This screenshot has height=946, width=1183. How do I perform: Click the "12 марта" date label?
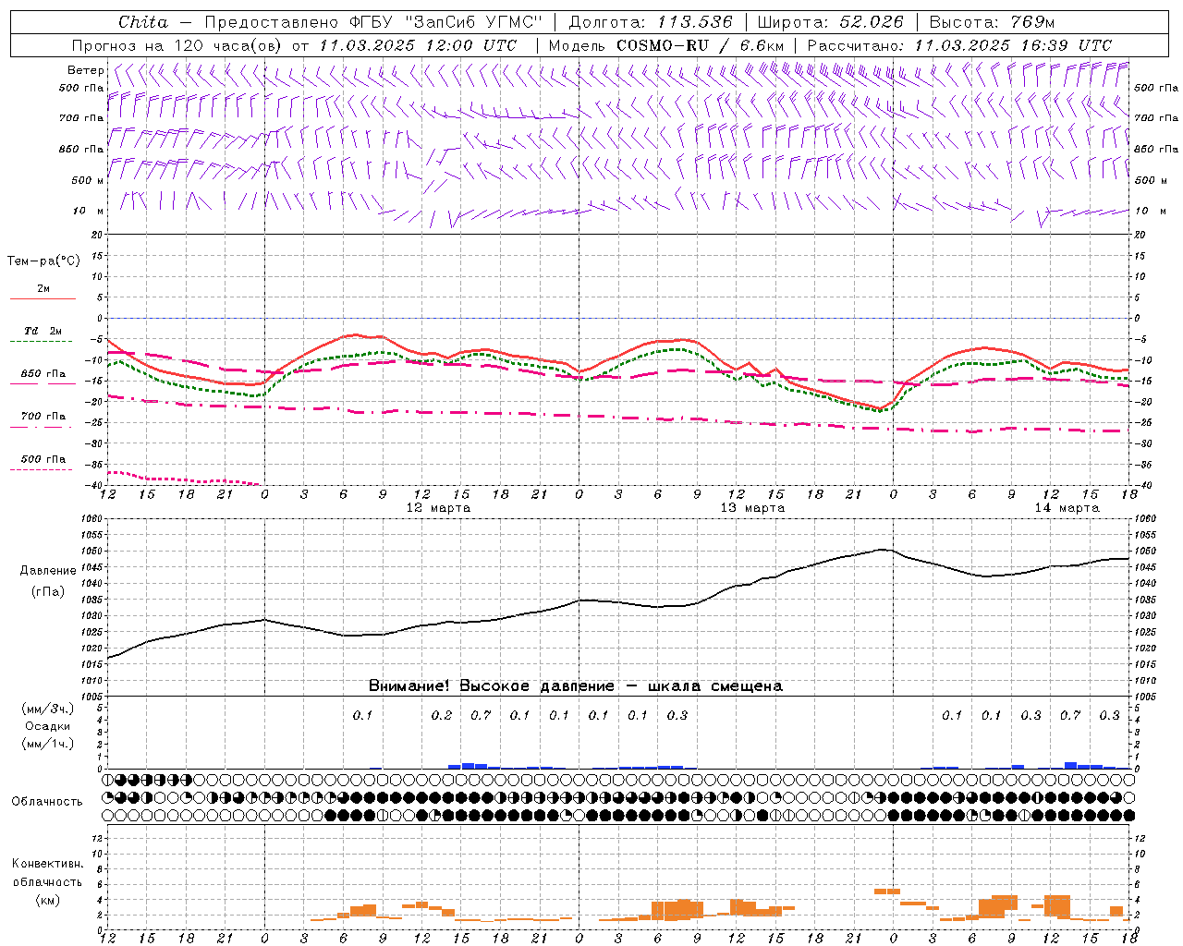point(438,508)
